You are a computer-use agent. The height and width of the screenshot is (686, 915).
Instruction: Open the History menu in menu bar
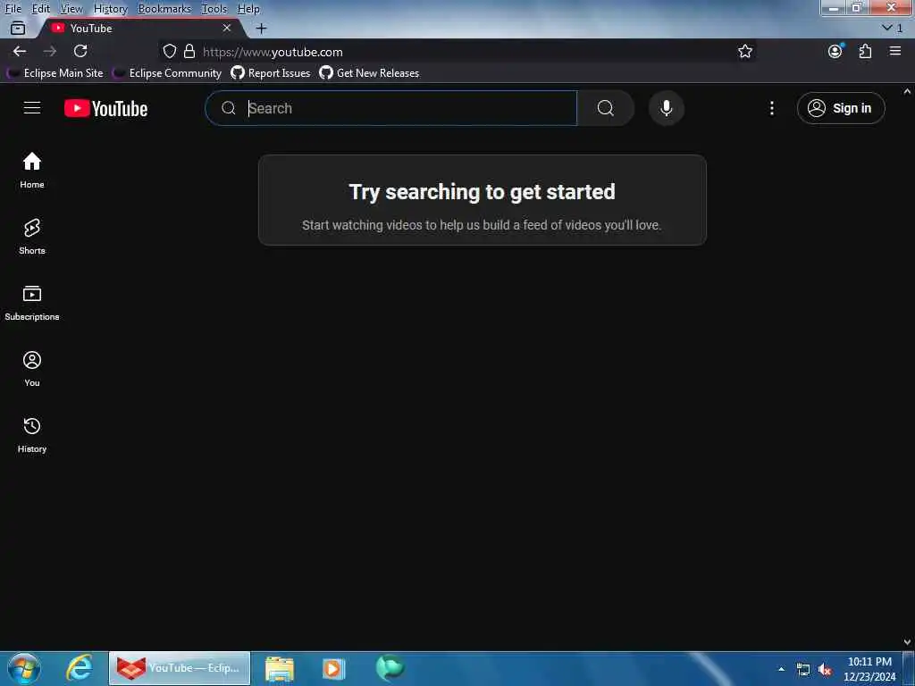[110, 9]
